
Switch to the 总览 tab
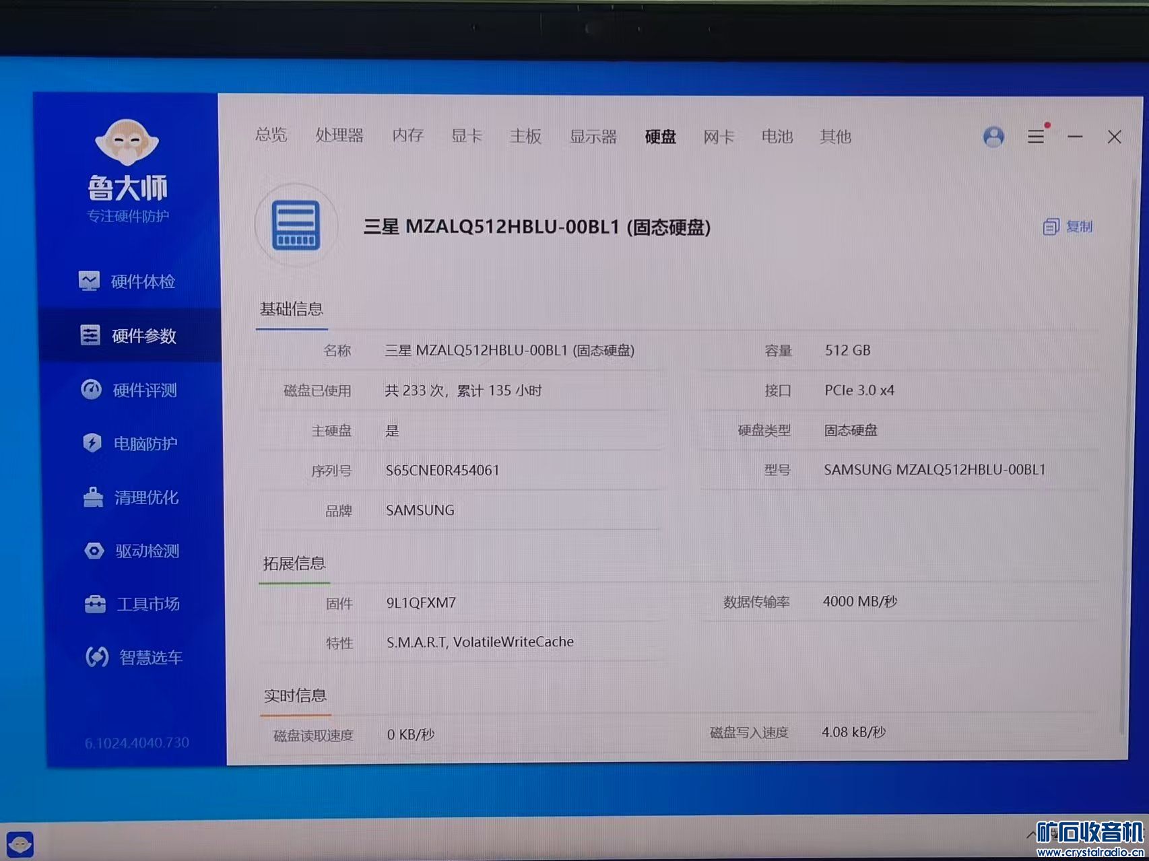coord(271,135)
